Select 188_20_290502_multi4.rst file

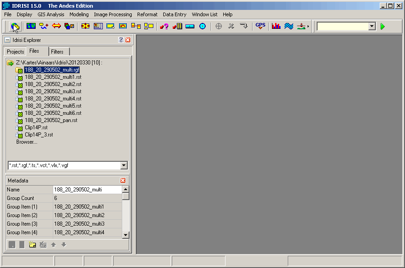(53, 99)
